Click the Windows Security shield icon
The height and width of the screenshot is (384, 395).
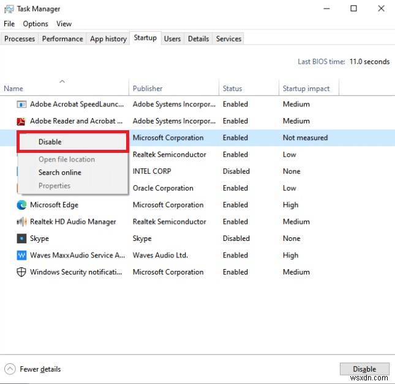(21, 272)
